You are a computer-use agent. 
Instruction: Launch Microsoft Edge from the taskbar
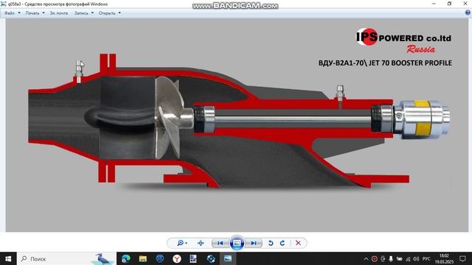[x=126, y=258]
